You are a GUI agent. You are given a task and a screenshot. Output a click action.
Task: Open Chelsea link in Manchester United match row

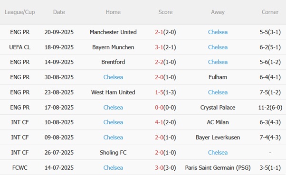tap(218, 32)
